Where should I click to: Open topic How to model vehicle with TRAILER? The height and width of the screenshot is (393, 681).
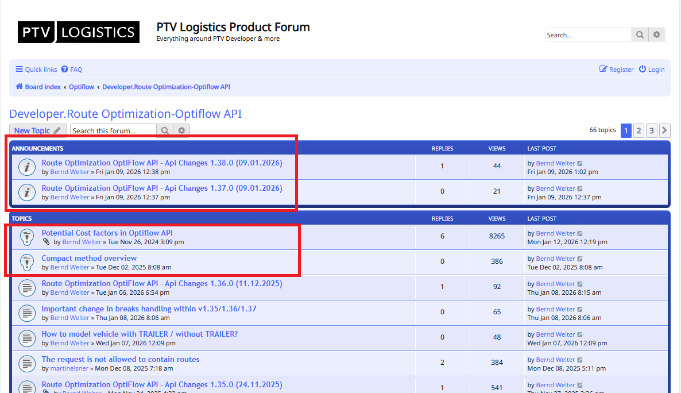click(x=140, y=334)
